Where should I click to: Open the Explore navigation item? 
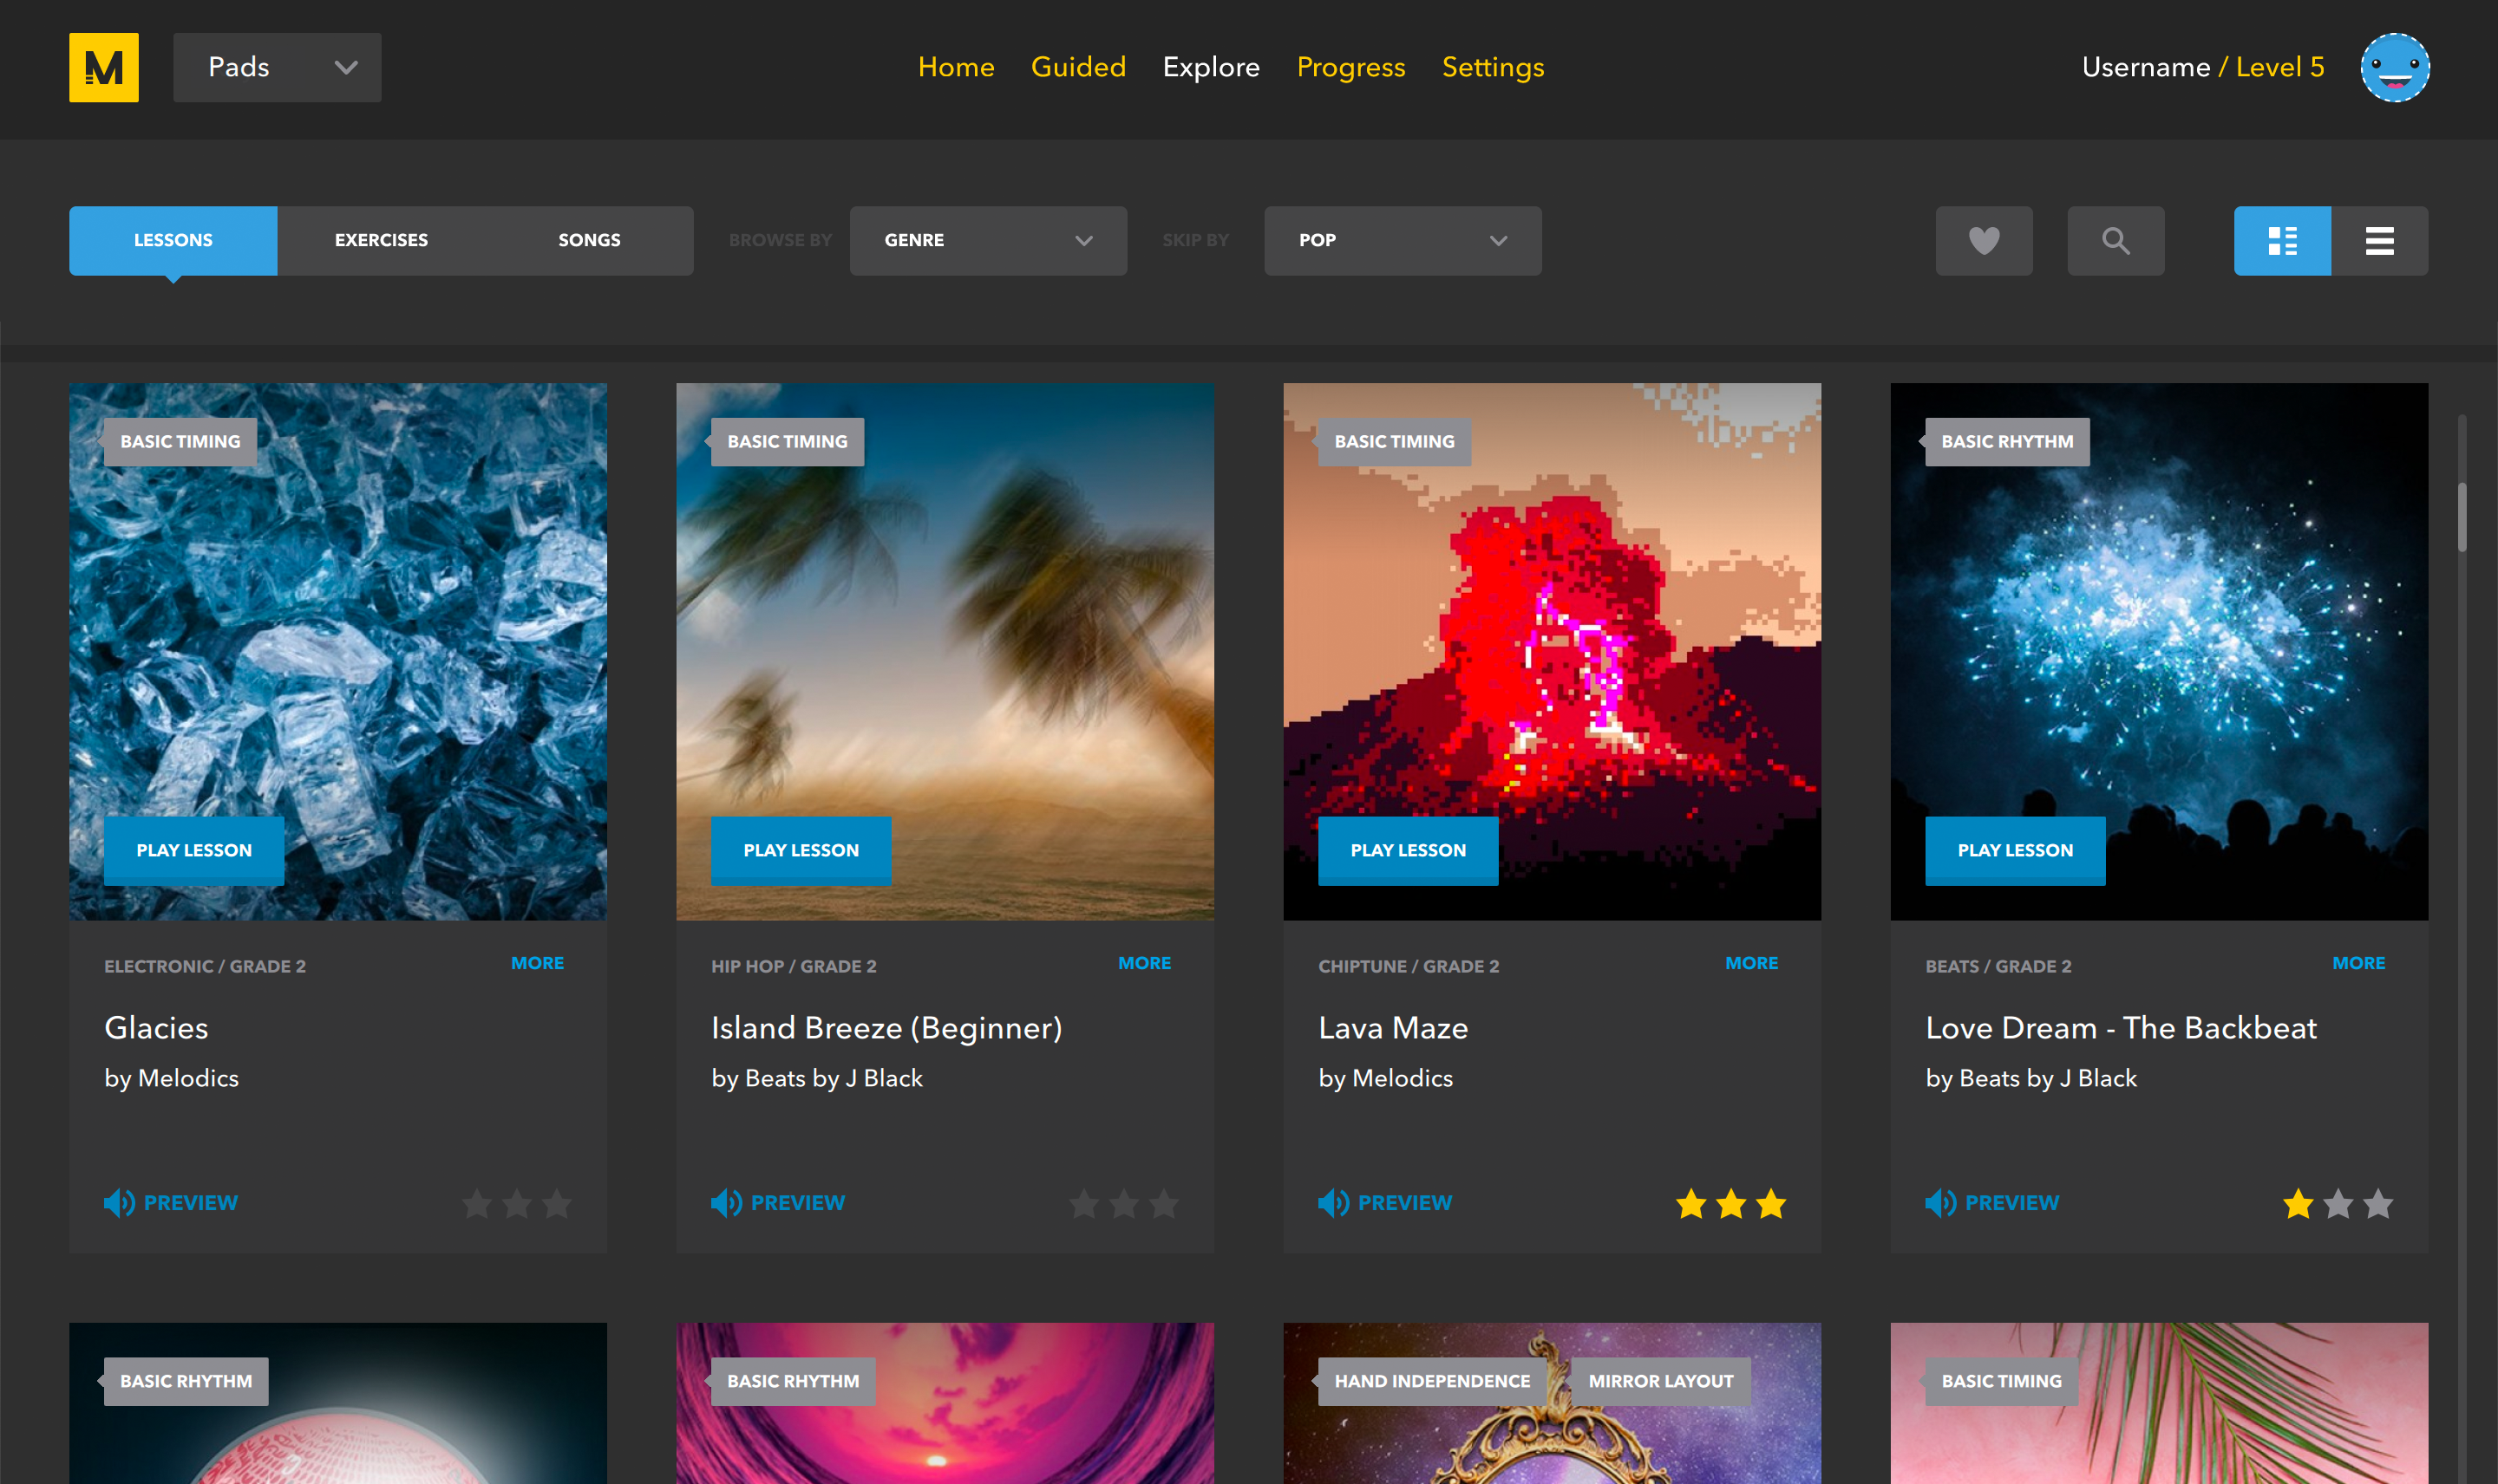pyautogui.click(x=1211, y=67)
